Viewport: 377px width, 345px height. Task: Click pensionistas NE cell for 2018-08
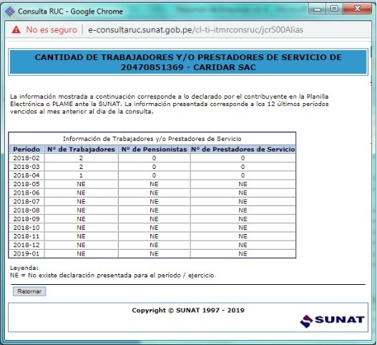point(154,210)
